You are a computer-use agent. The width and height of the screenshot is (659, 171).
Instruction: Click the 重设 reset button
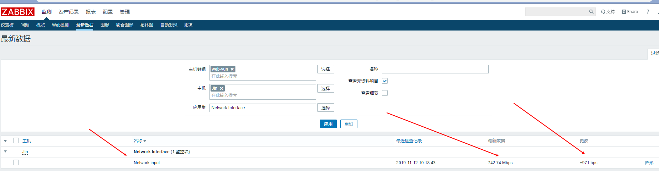tap(349, 124)
